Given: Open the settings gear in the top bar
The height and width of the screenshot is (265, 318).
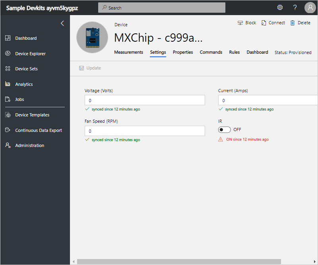Looking at the screenshot, I should click(280, 7).
